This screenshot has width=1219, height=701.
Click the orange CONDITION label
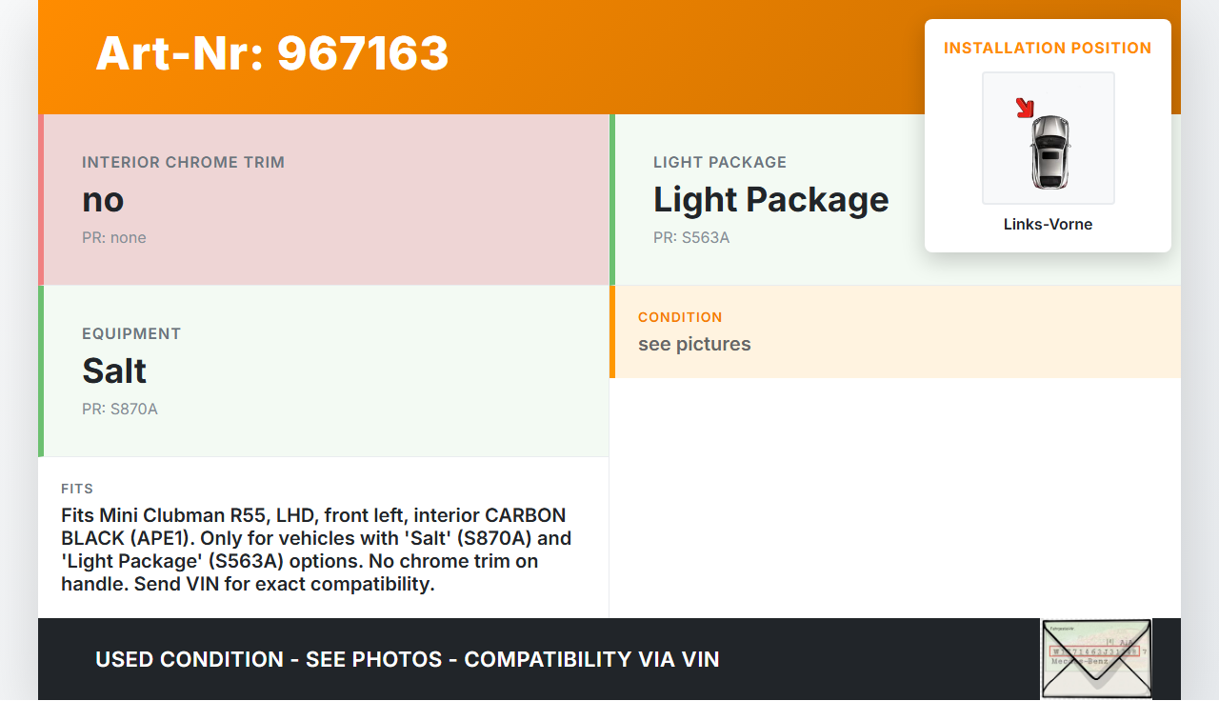(x=680, y=317)
